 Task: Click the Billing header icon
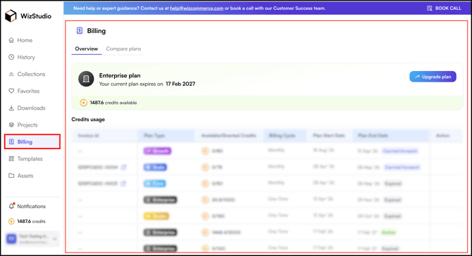(x=80, y=31)
